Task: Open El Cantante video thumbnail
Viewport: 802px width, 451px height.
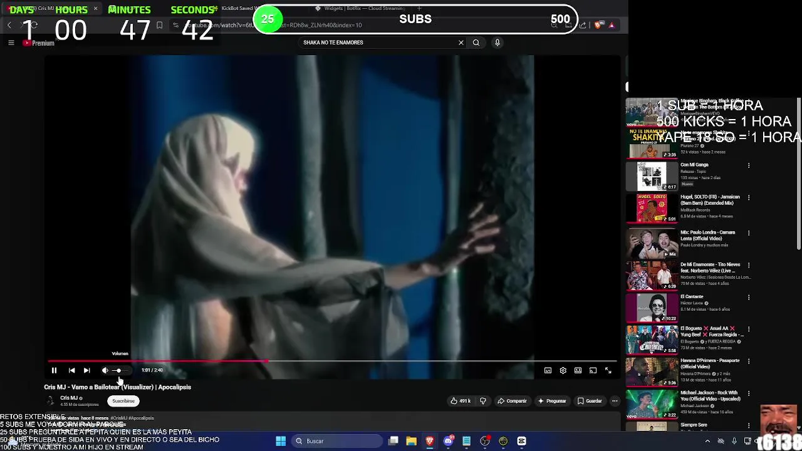Action: tap(652, 308)
